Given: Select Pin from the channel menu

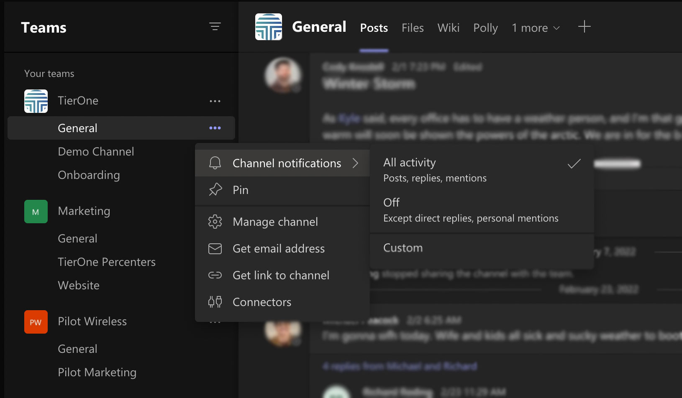Looking at the screenshot, I should click(282, 190).
